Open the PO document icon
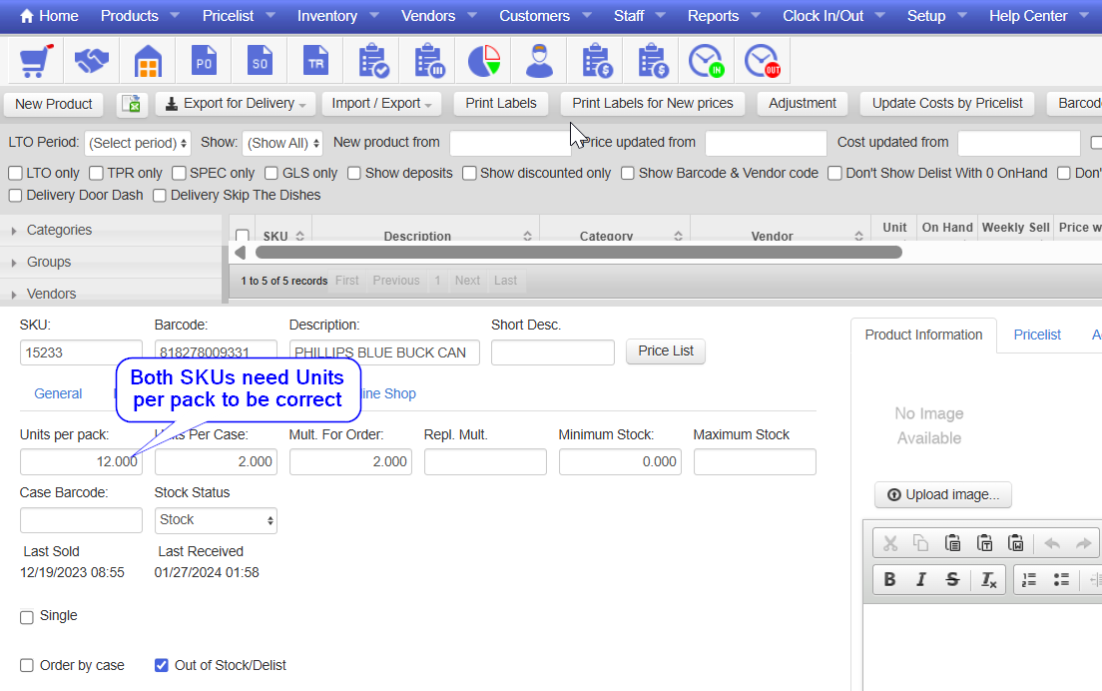This screenshot has height=691, width=1102. (x=204, y=61)
